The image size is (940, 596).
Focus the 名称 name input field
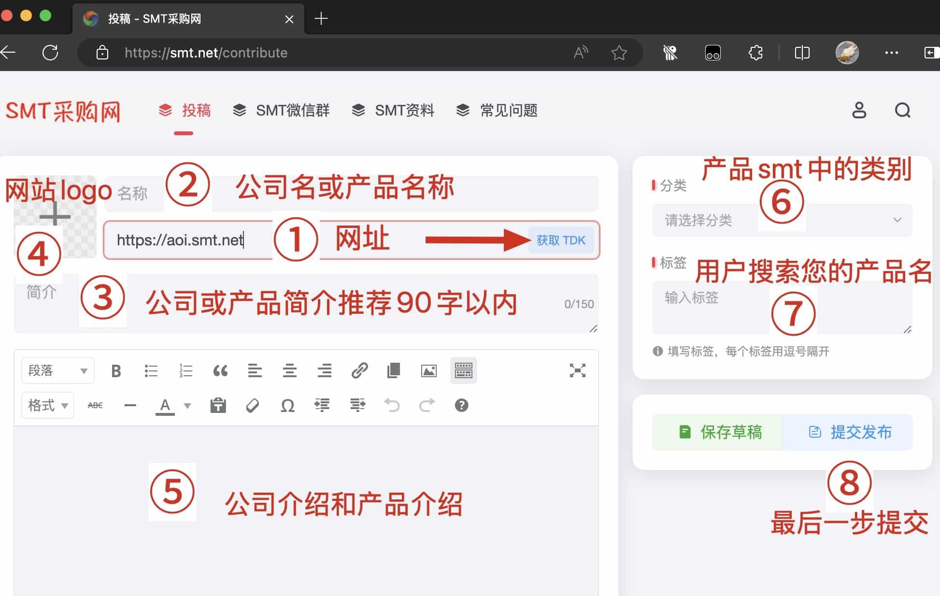[x=352, y=193]
